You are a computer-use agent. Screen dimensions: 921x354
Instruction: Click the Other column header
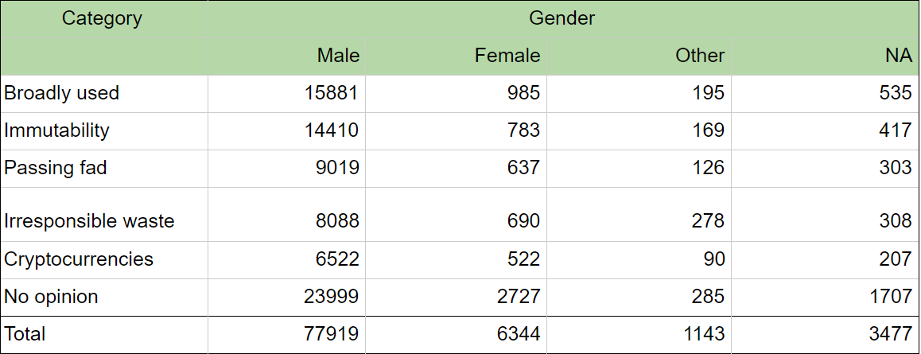click(639, 57)
